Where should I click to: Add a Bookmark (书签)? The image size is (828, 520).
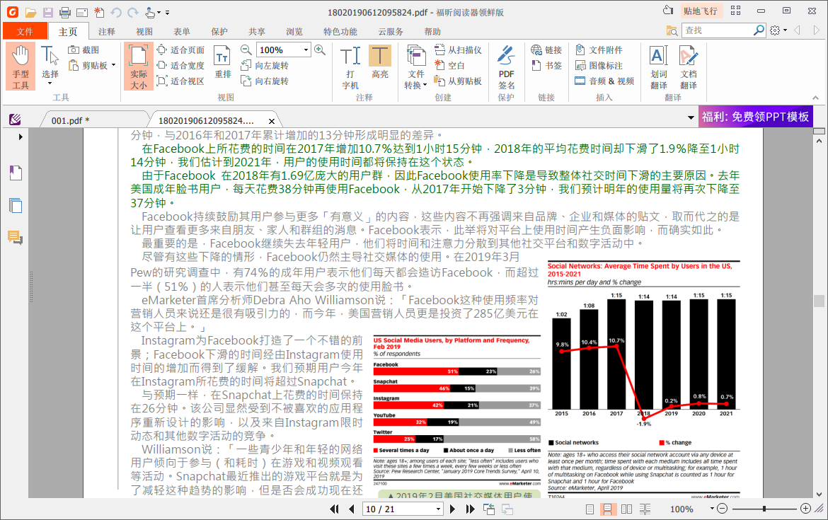tap(546, 66)
